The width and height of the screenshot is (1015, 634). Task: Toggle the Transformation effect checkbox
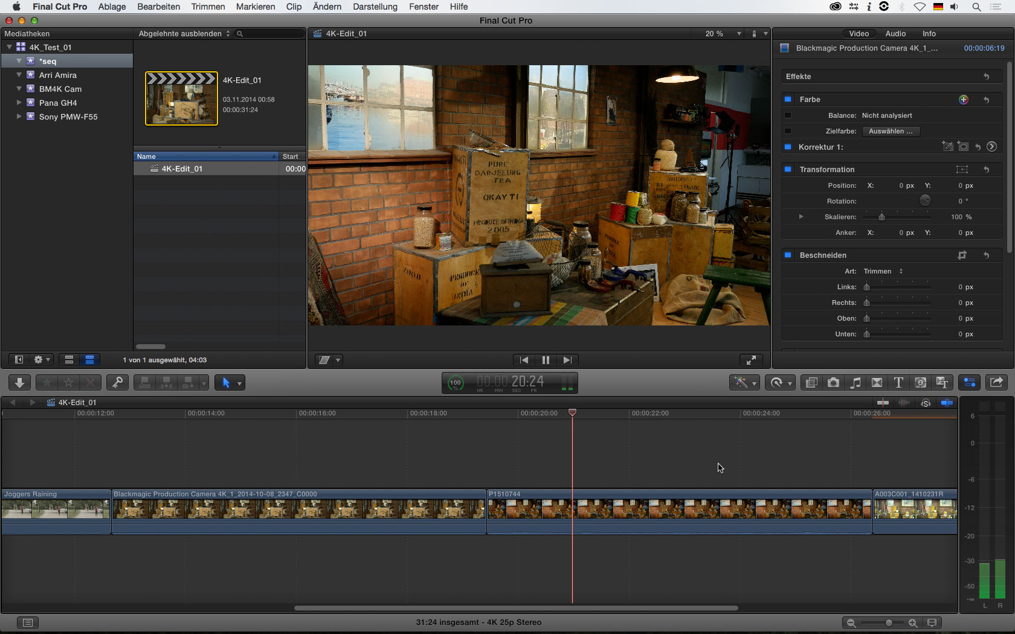coord(788,170)
